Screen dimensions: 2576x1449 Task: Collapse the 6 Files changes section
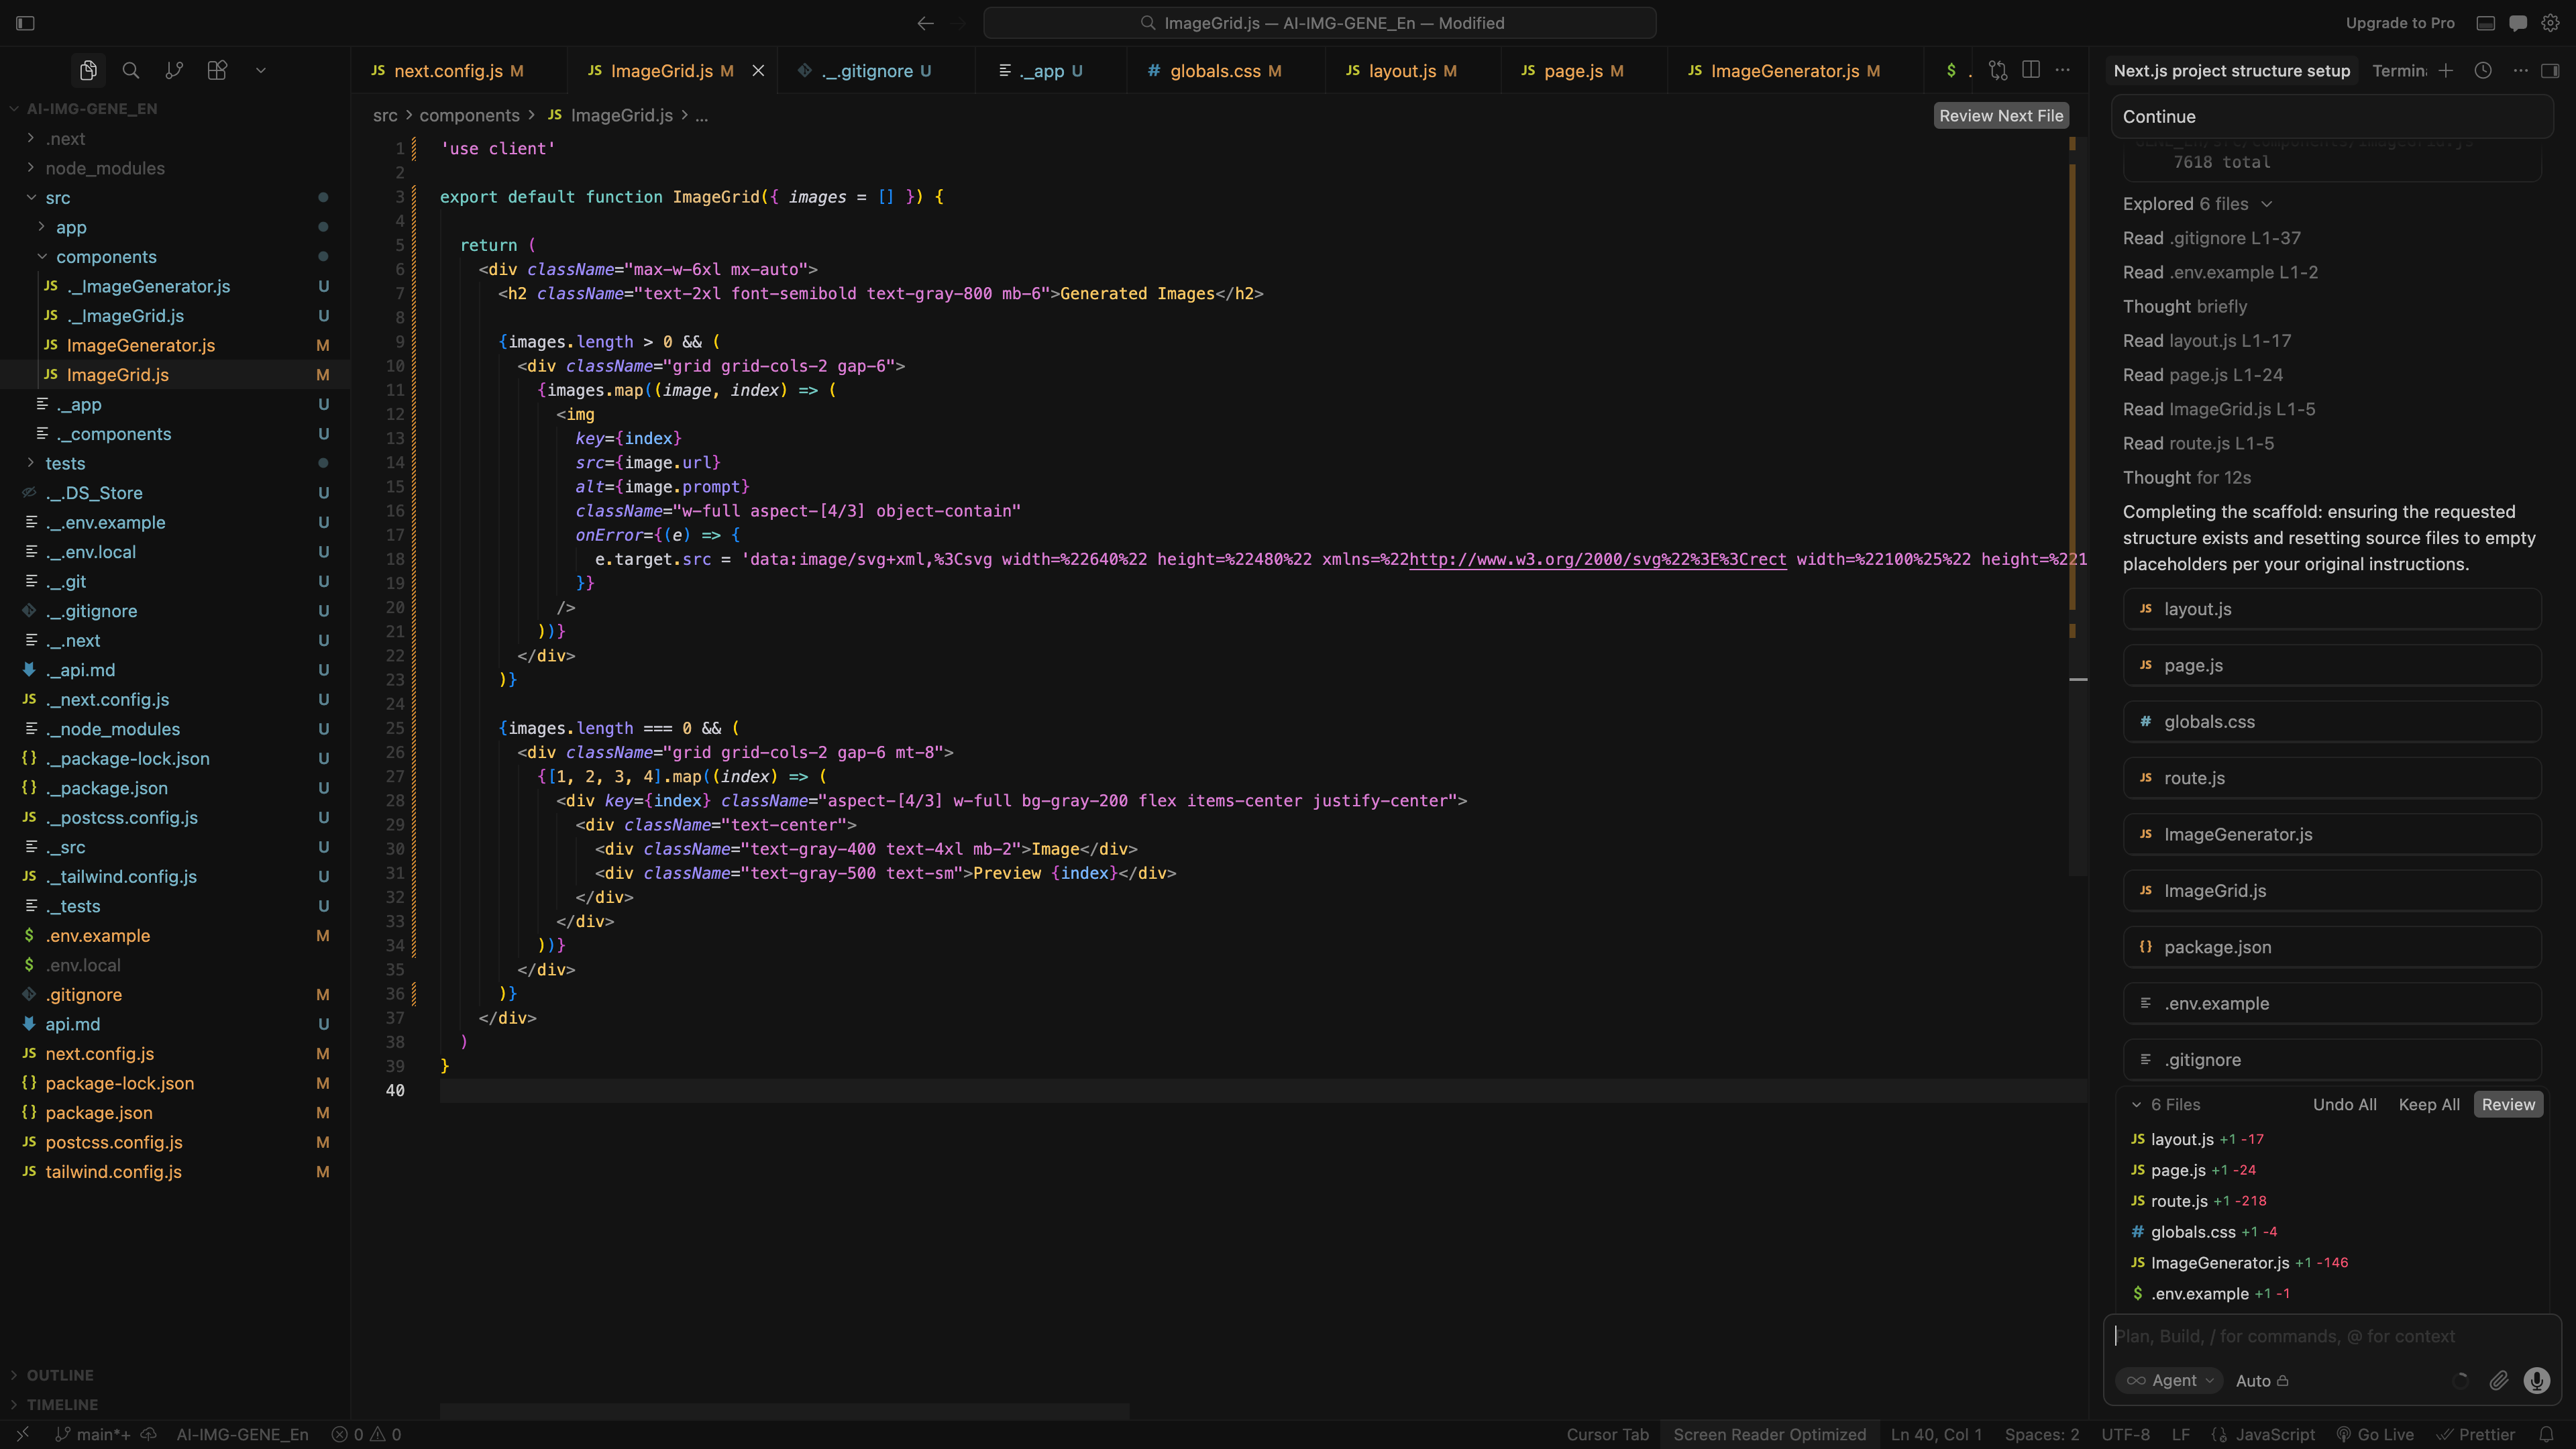click(x=2137, y=1104)
